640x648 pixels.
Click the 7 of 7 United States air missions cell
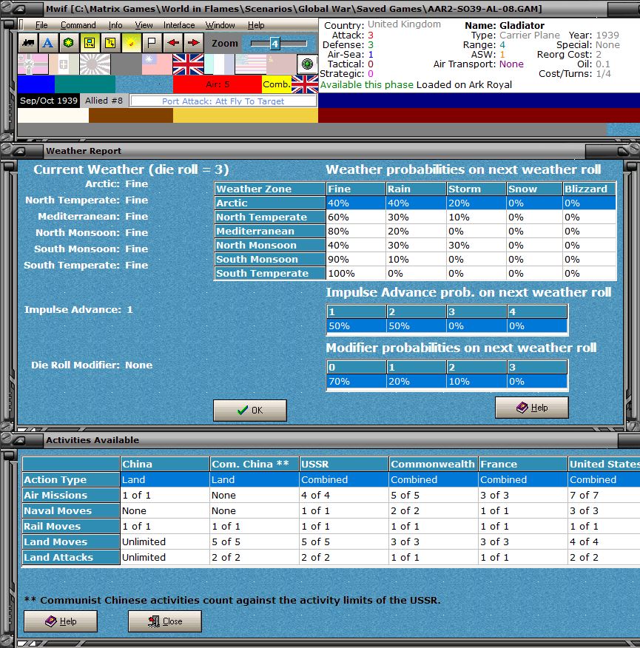604,495
